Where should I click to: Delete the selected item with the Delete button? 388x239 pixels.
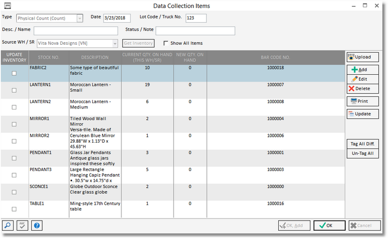363,88
